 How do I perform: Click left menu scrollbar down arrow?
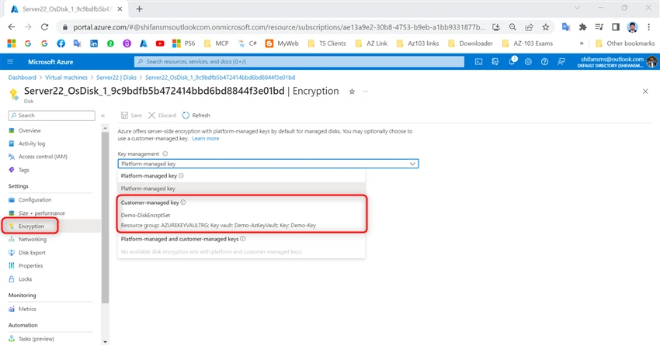pos(106,342)
